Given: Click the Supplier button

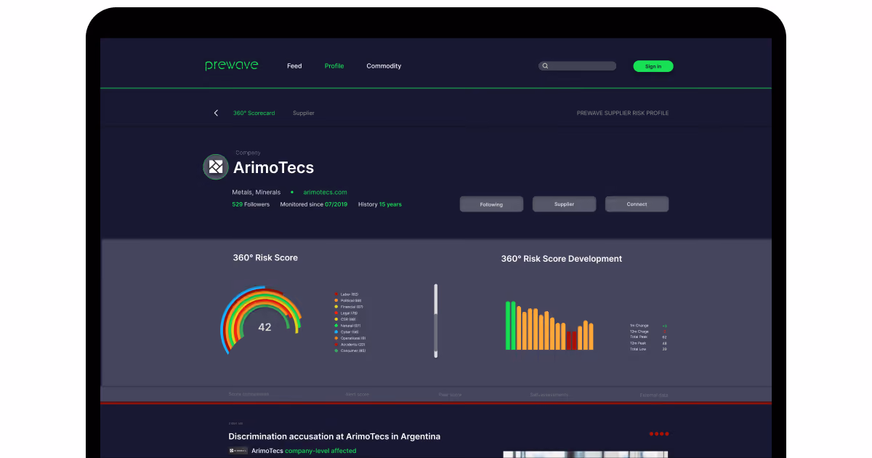Looking at the screenshot, I should (564, 204).
